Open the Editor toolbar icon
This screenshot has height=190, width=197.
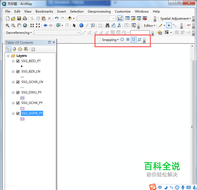(x=120, y=19)
